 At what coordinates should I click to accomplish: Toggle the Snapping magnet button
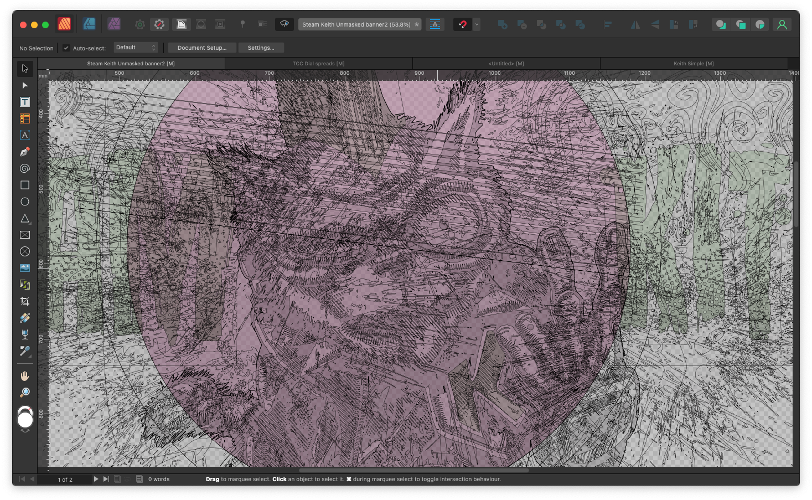463,24
